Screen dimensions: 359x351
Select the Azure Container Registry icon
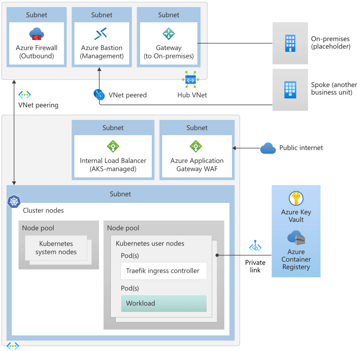pos(296,238)
